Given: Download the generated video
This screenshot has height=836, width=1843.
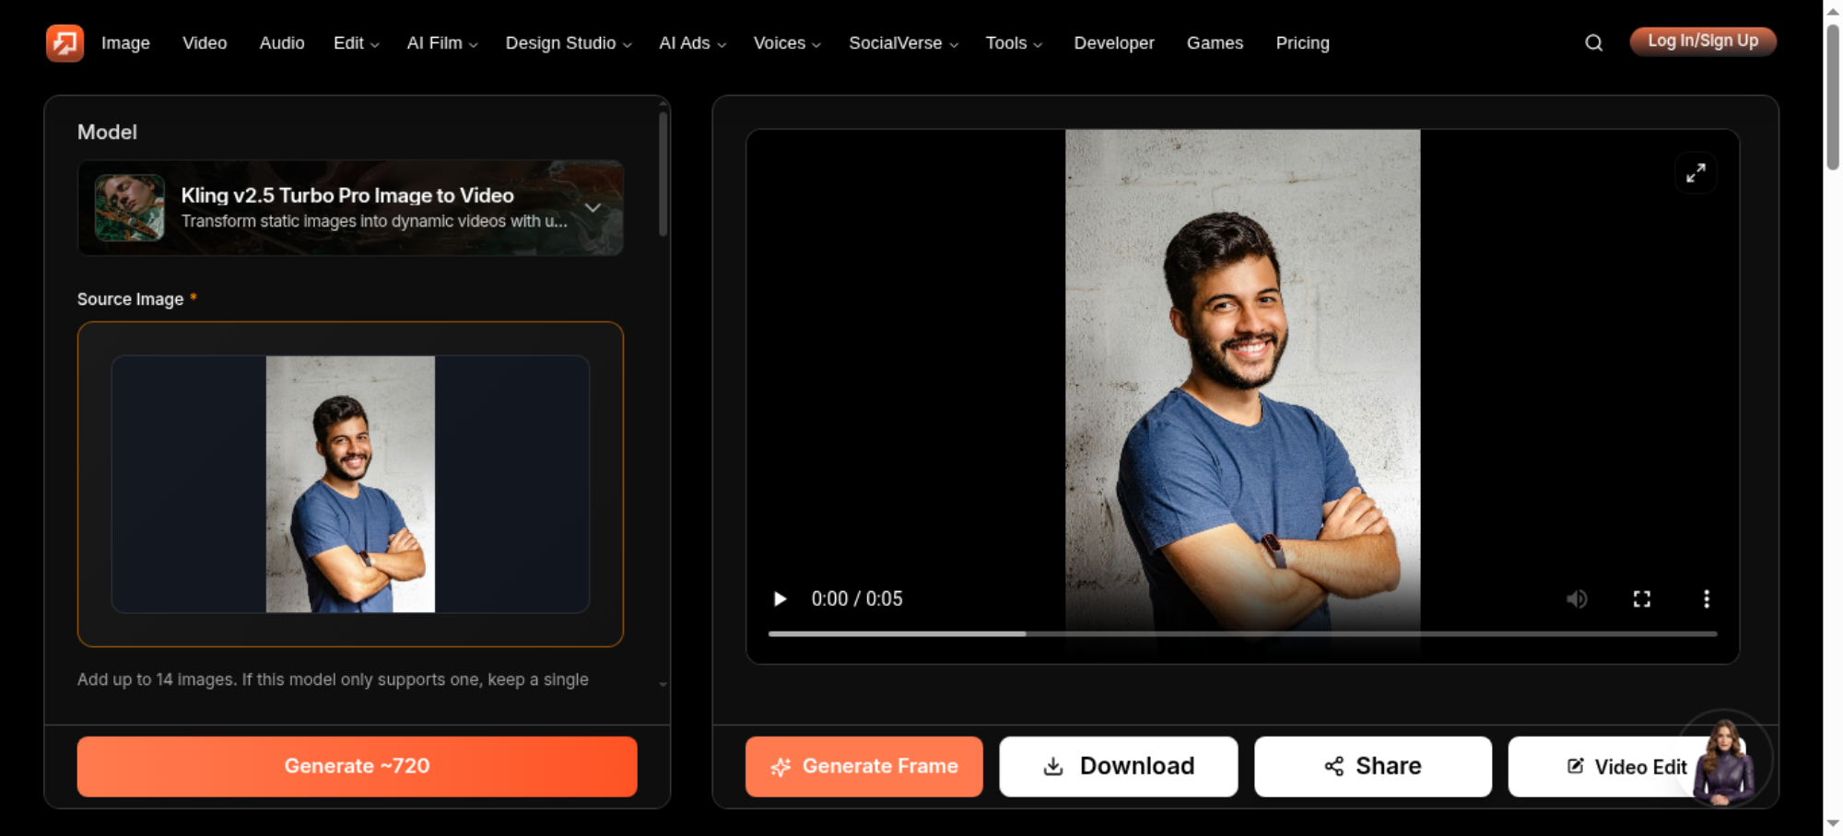Looking at the screenshot, I should pyautogui.click(x=1119, y=767).
